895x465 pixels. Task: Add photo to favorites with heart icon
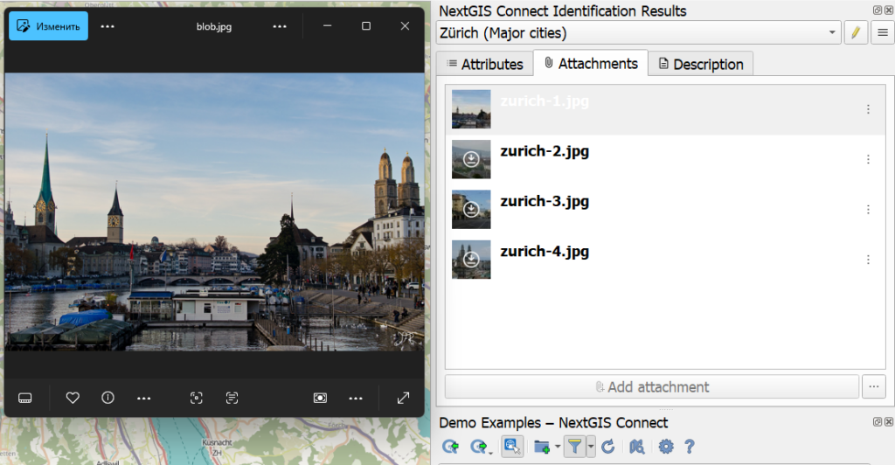73,398
